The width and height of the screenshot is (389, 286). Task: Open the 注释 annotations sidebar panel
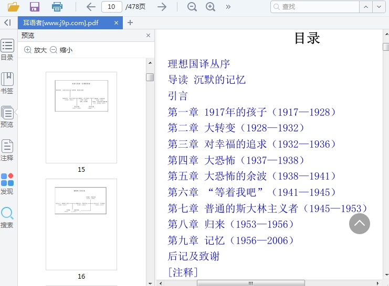click(7, 150)
